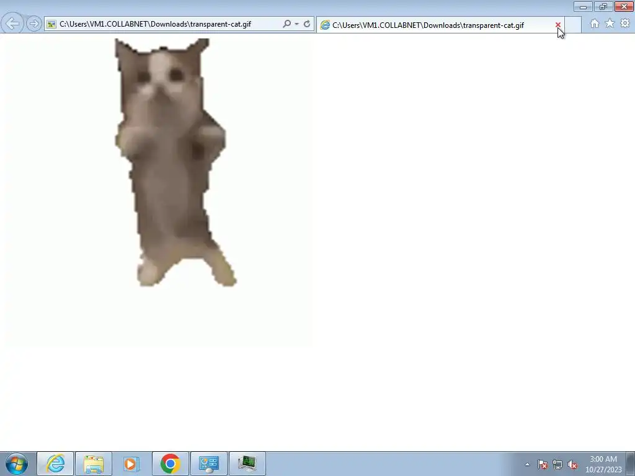Click the muted volume speaker icon
The image size is (635, 476).
click(572, 464)
